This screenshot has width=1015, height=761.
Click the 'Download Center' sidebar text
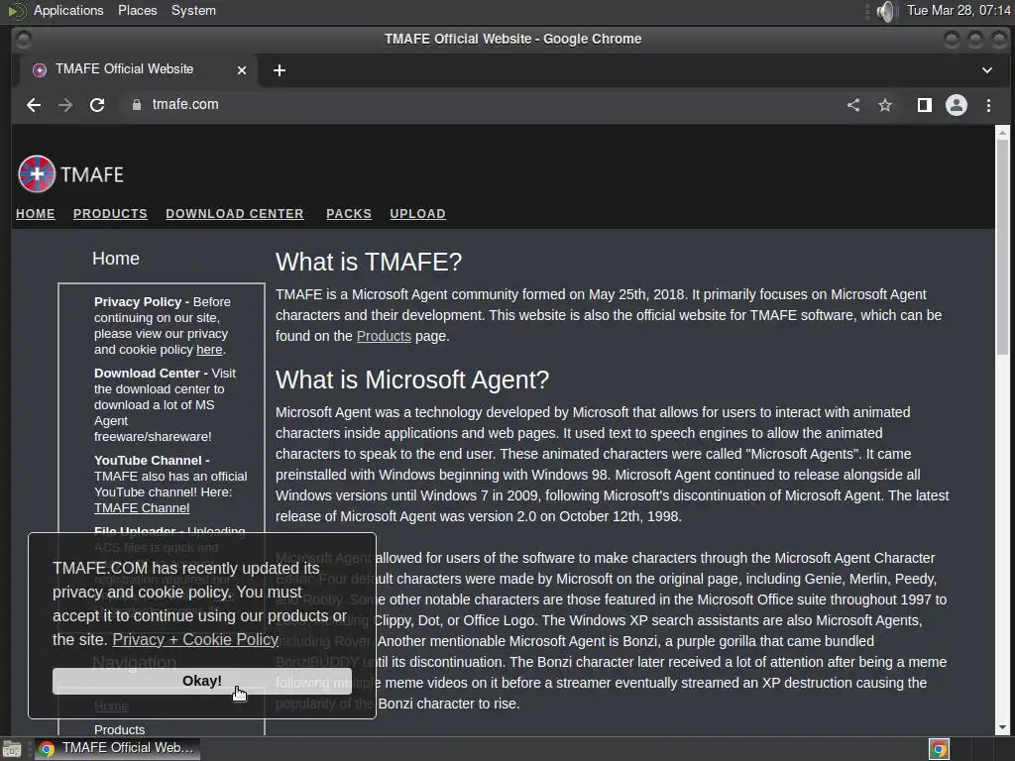pos(147,374)
